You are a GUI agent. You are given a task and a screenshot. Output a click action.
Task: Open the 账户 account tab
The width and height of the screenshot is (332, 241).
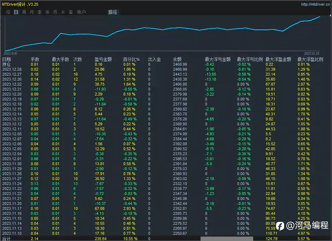(x=81, y=12)
